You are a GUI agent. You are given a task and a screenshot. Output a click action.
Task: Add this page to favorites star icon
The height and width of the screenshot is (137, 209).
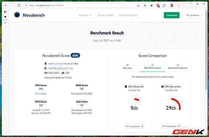138,6
